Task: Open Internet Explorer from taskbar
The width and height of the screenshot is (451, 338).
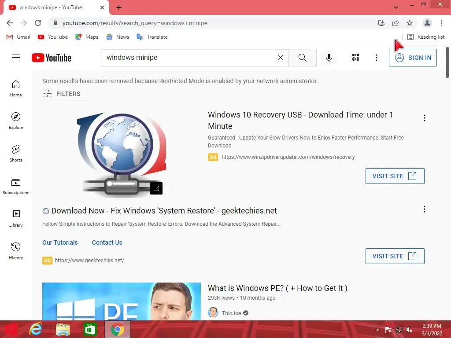Action: 36,329
